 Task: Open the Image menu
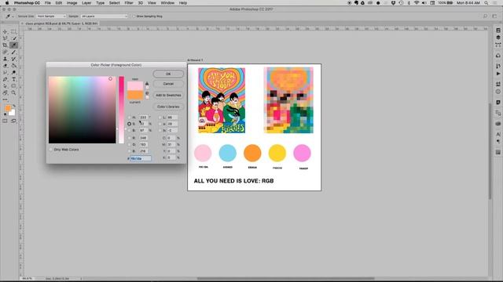[x=72, y=3]
